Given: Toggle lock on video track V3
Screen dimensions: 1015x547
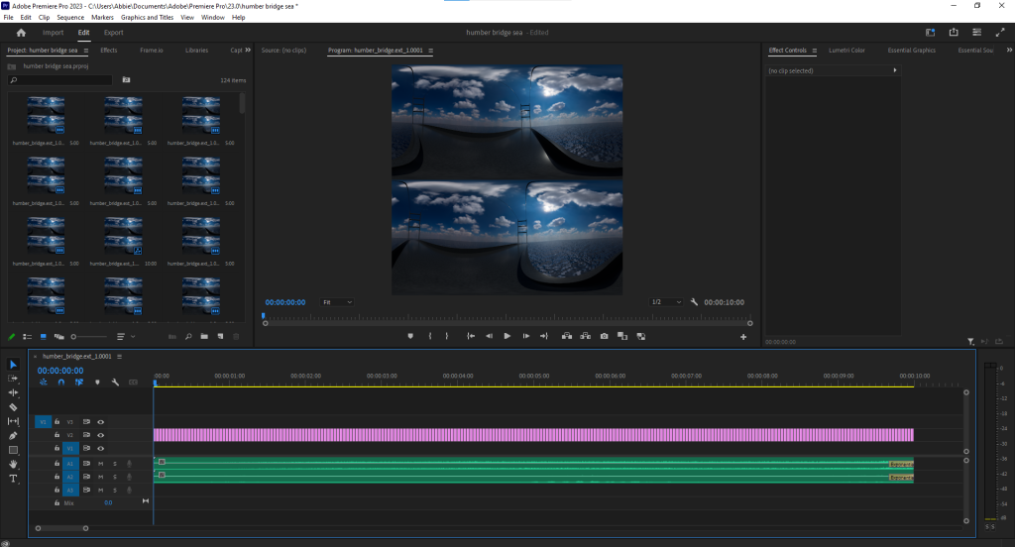Looking at the screenshot, I should (57, 422).
